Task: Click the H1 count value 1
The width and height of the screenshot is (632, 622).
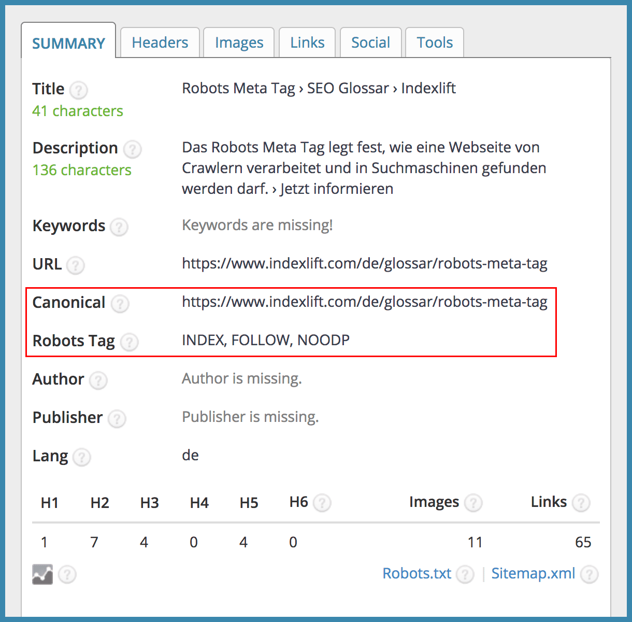Action: [x=45, y=542]
